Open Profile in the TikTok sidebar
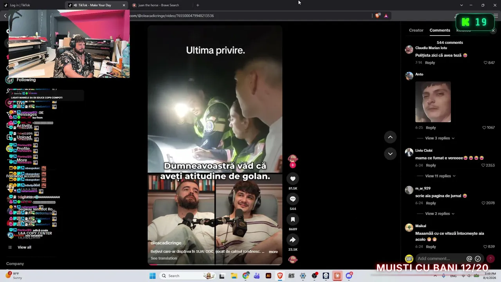Screen dimensions: 501x282 [x=23, y=149]
